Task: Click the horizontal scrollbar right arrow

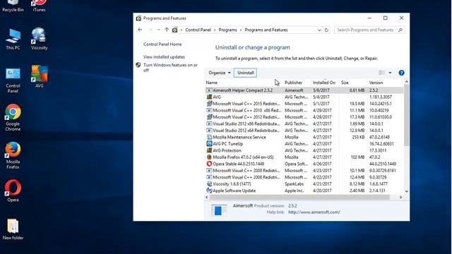Action: (x=400, y=198)
